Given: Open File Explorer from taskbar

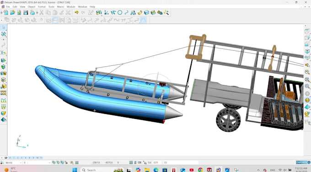Looking at the screenshot, I should click(x=147, y=170).
